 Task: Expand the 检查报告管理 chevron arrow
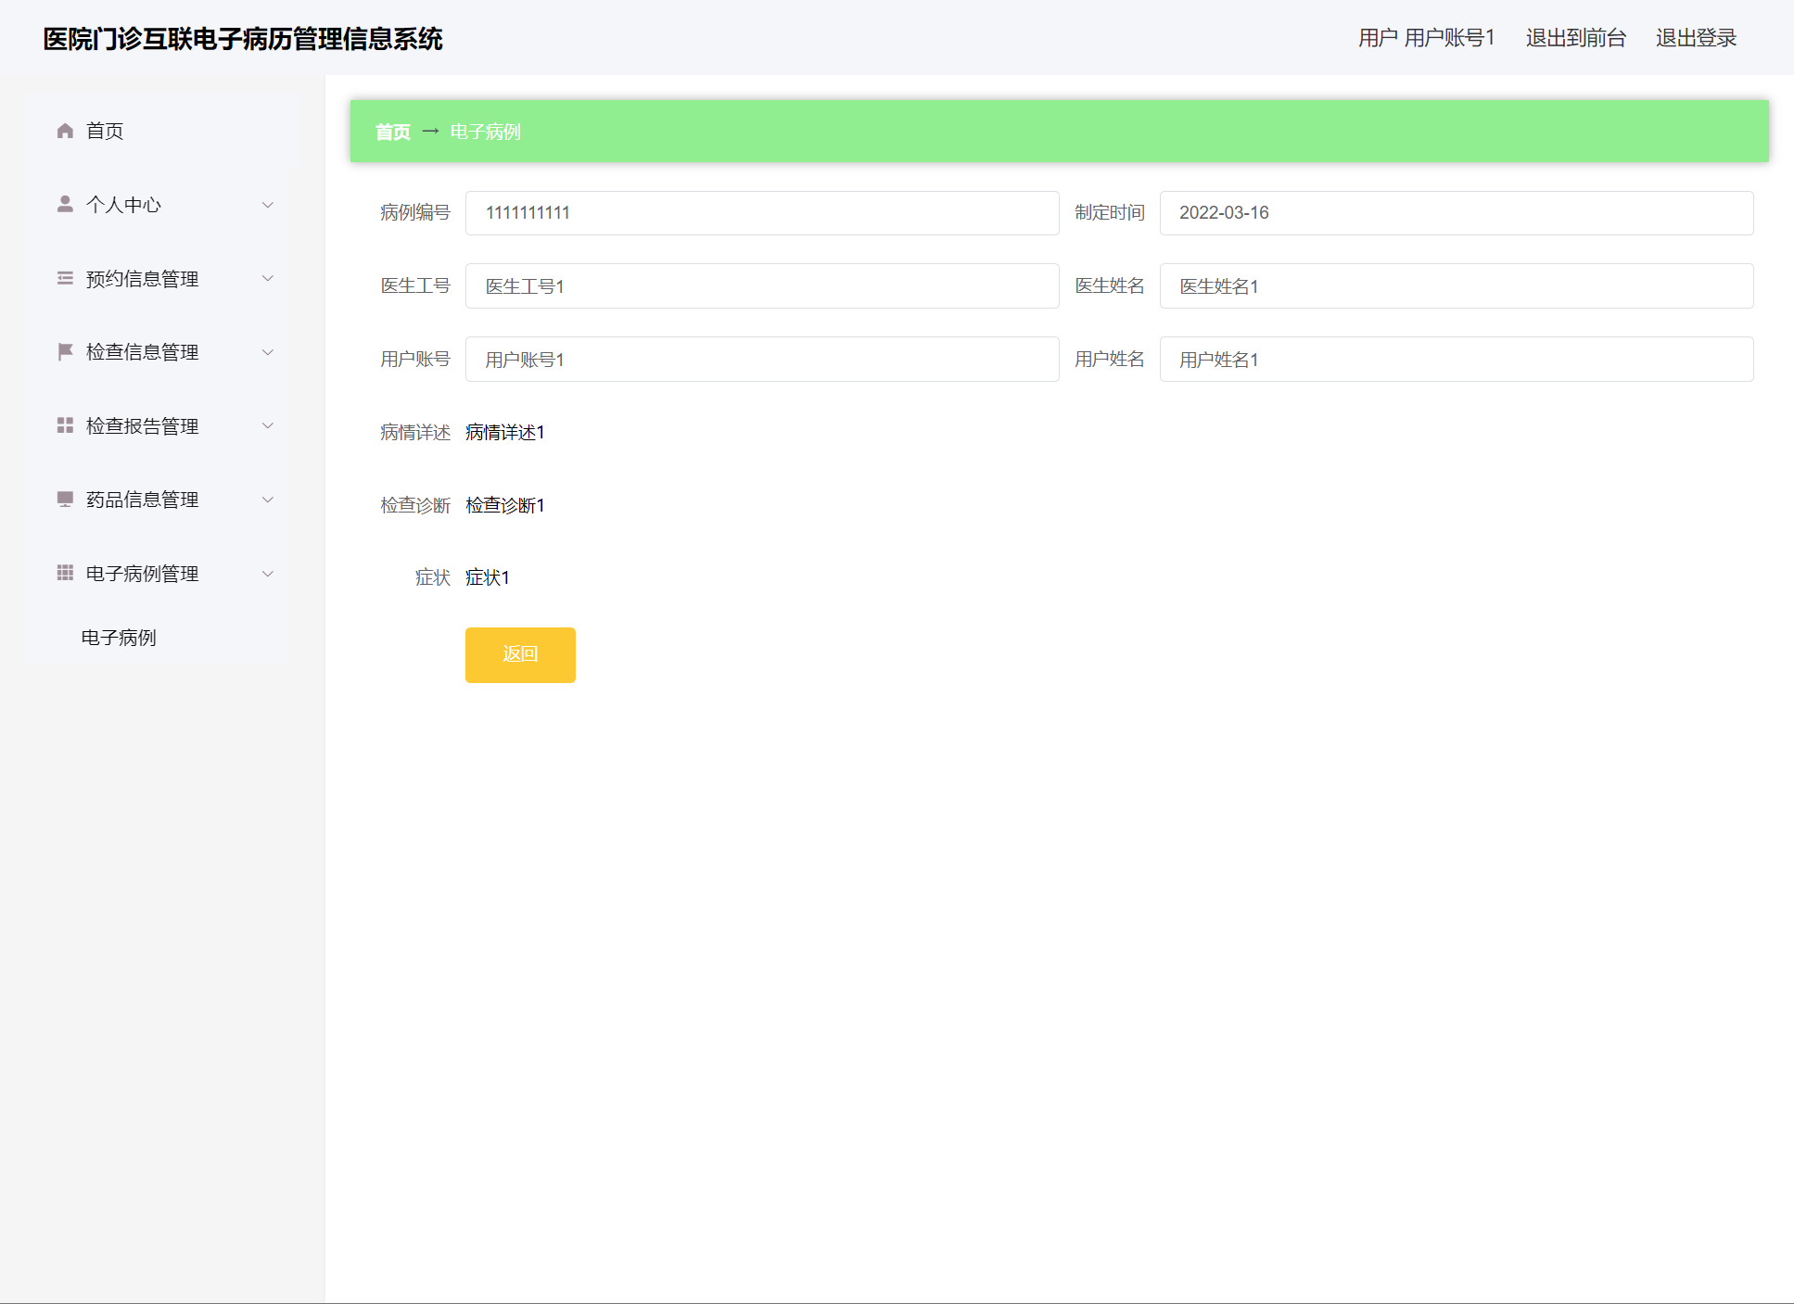(268, 425)
